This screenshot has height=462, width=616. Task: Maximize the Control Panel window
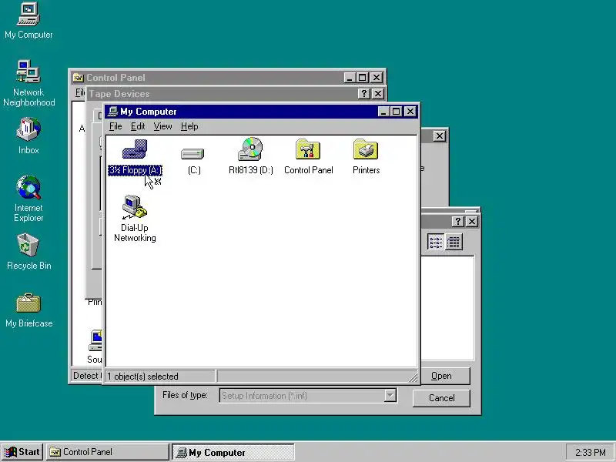tap(362, 78)
